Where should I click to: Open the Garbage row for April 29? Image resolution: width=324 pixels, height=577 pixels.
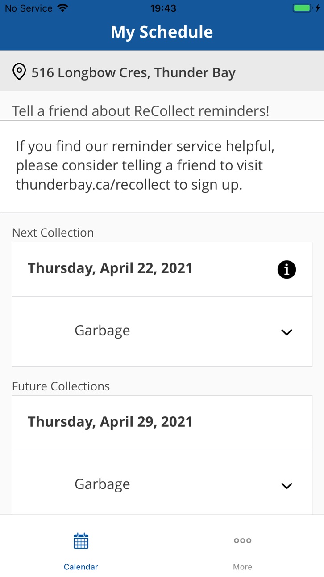162,483
